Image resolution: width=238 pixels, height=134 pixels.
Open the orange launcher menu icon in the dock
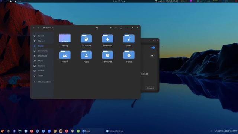(x=3, y=131)
